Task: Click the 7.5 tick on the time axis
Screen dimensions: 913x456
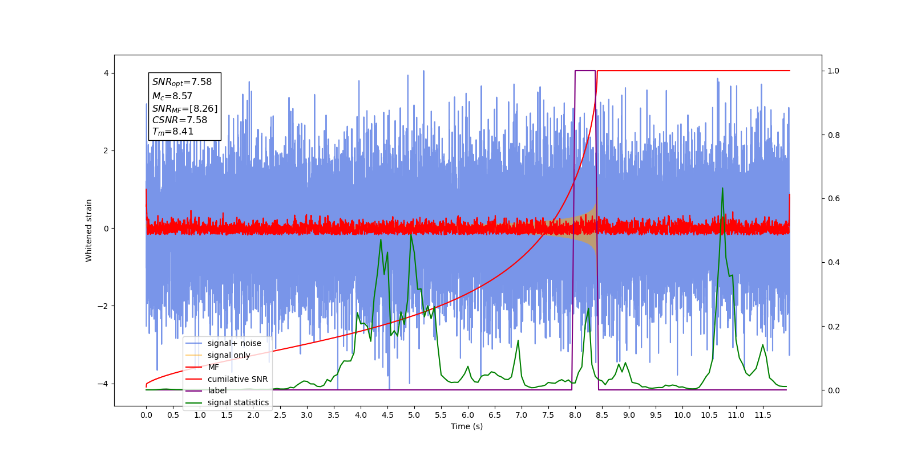Action: pos(548,415)
